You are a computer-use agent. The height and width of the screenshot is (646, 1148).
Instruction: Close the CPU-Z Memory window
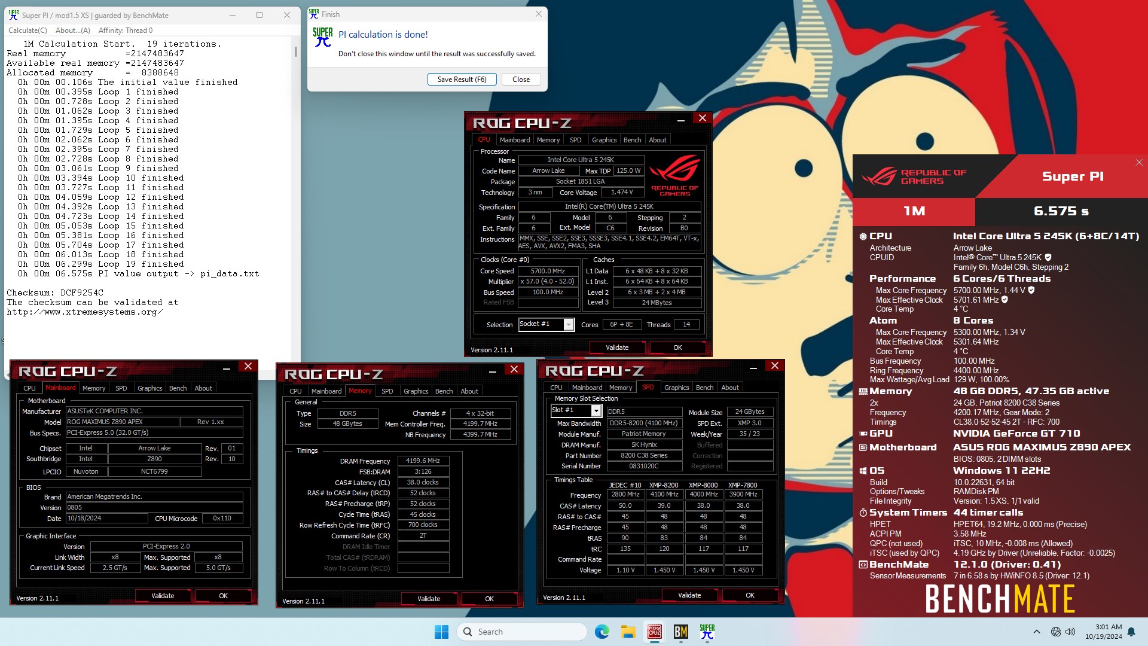coord(514,369)
